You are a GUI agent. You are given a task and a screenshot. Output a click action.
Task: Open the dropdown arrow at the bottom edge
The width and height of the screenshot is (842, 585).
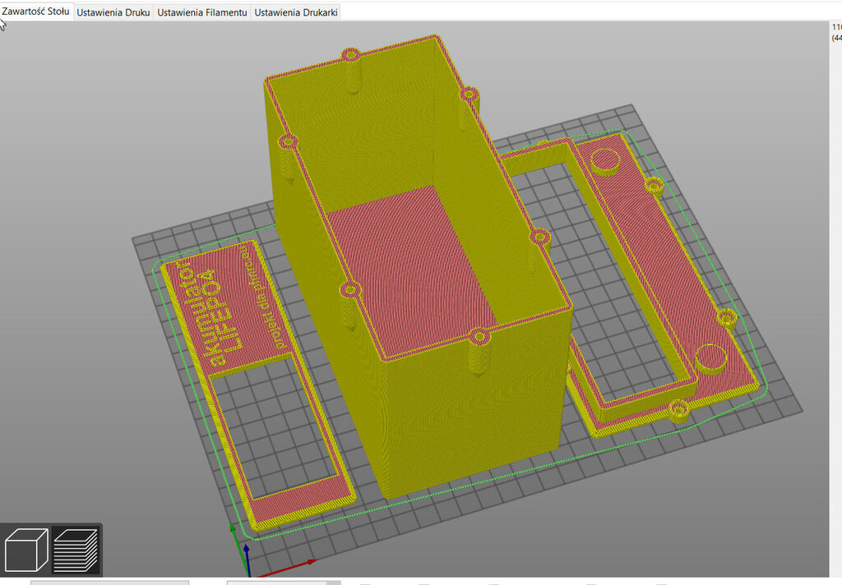(x=332, y=582)
